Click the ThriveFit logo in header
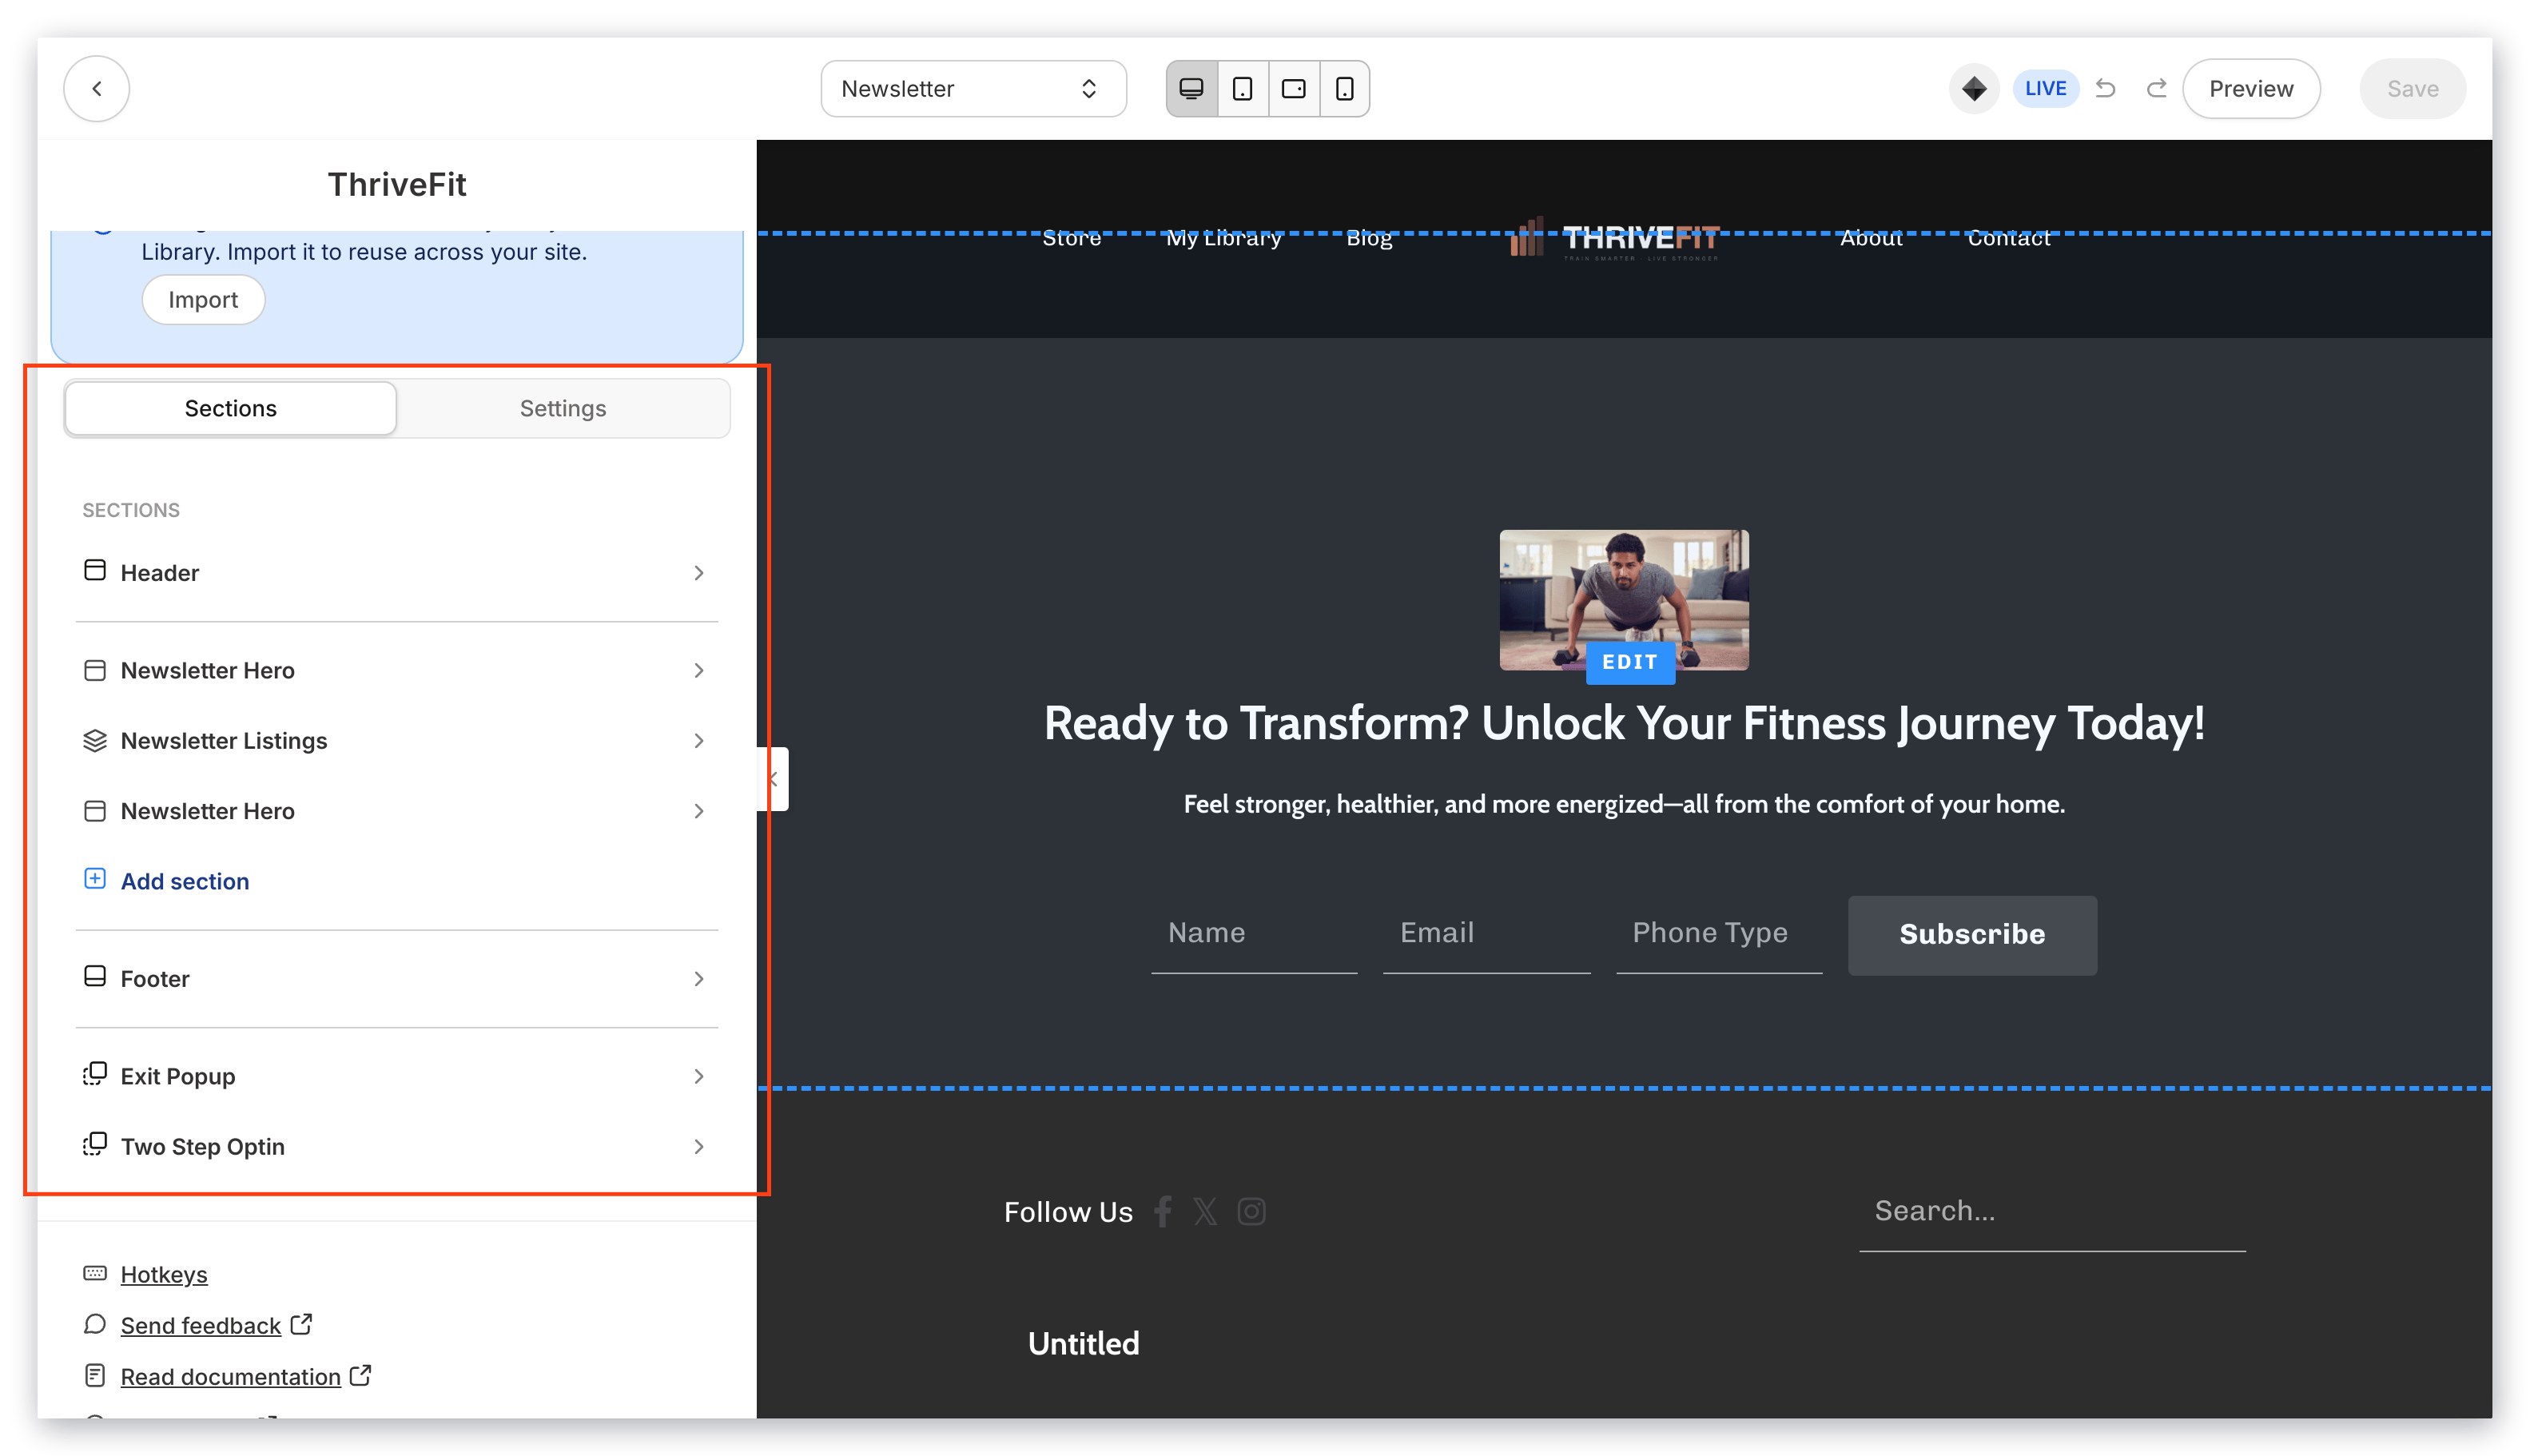This screenshot has width=2530, height=1456. pos(1615,239)
